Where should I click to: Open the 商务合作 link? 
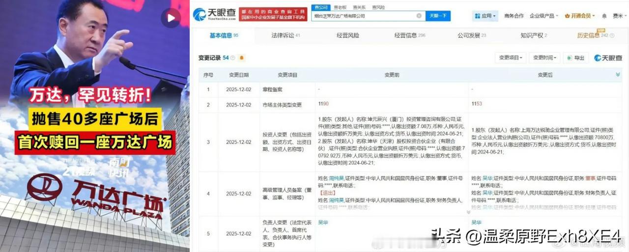tap(514, 16)
